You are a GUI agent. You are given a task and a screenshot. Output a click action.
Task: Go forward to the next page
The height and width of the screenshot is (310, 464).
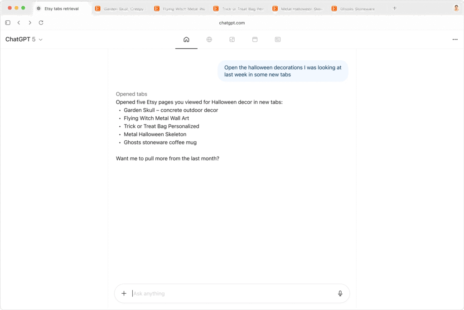[x=30, y=23]
